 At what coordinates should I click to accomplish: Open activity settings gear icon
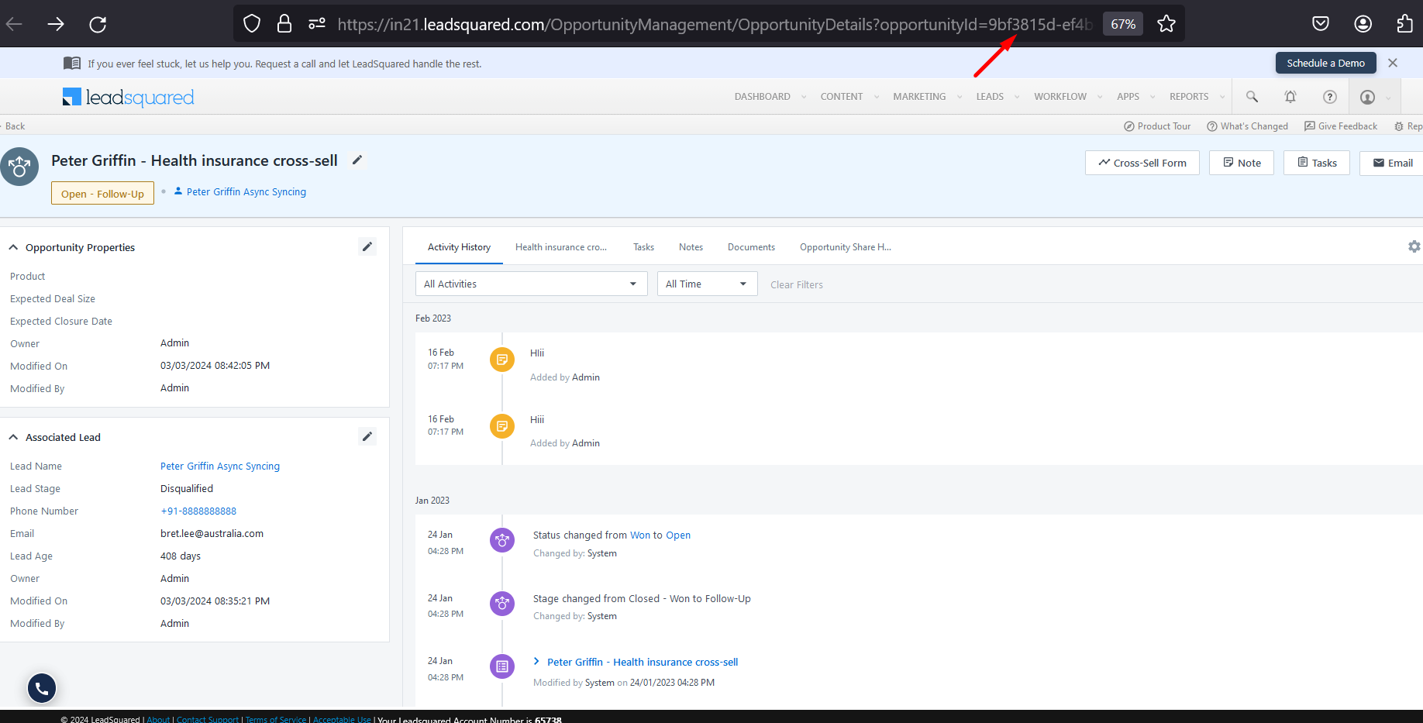coord(1414,246)
